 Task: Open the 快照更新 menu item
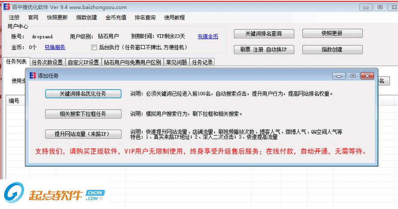tap(57, 18)
